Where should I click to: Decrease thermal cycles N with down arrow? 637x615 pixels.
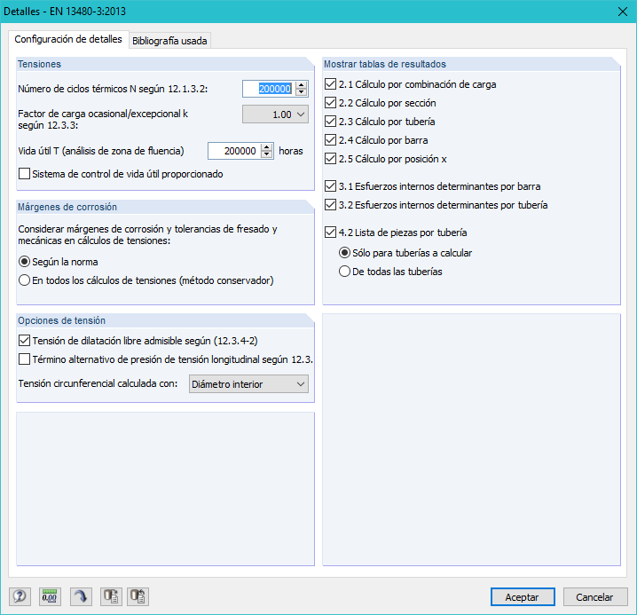301,92
